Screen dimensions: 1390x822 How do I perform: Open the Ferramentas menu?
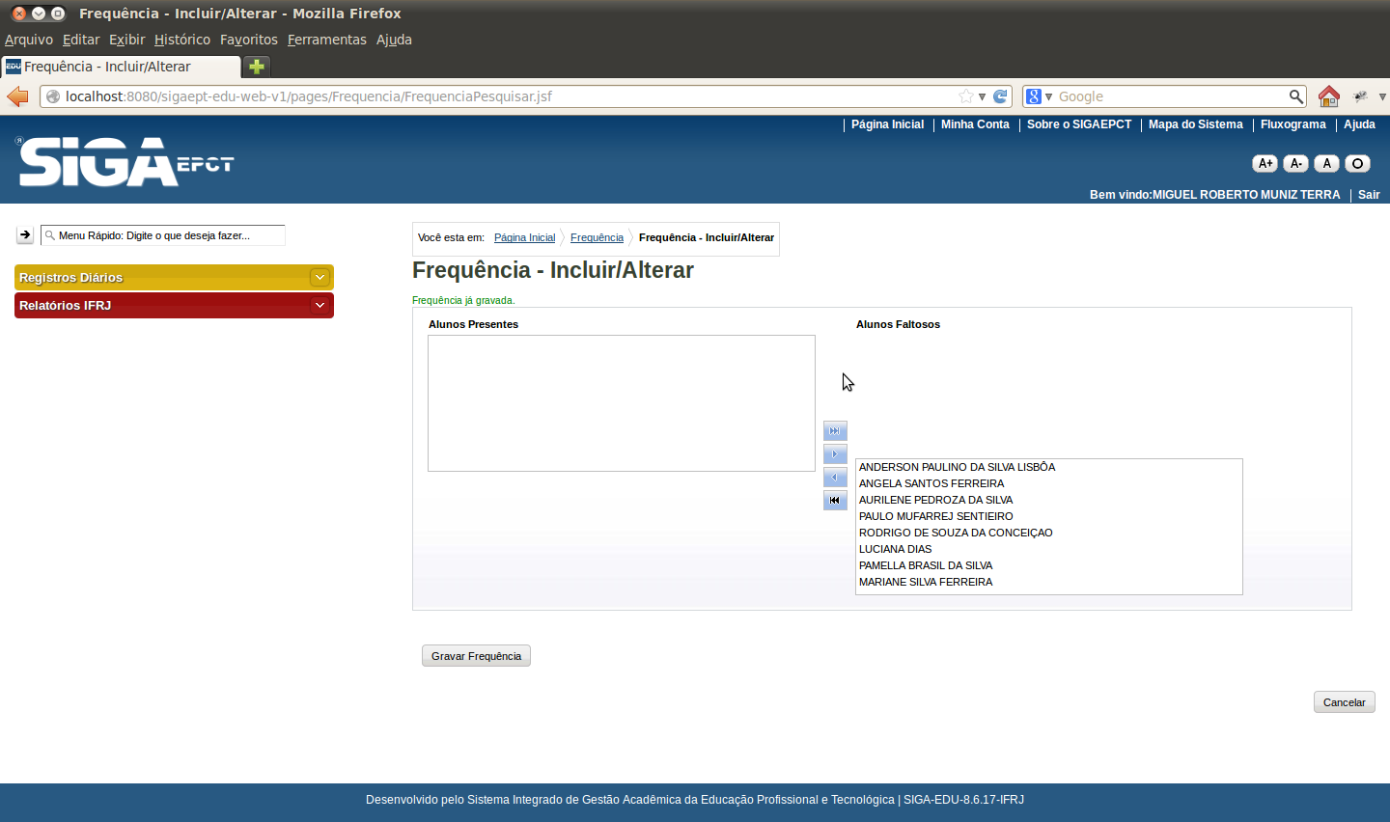pos(326,40)
